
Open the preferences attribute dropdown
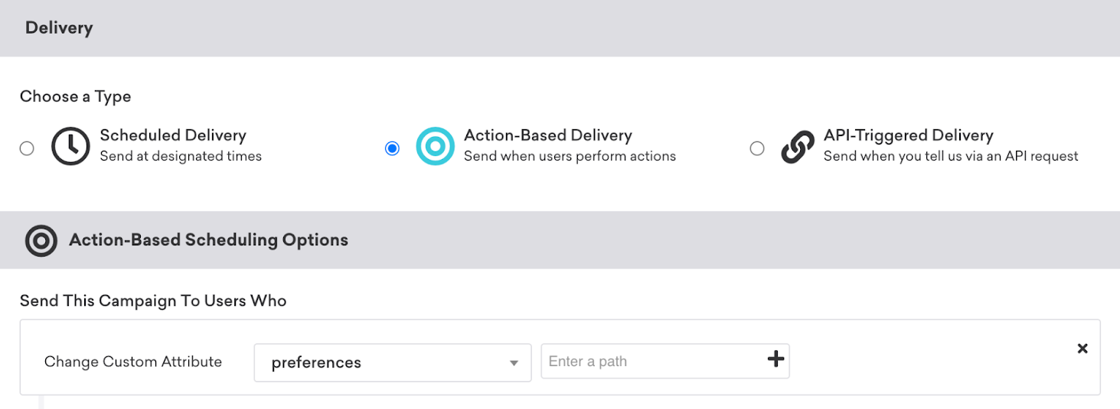click(x=393, y=362)
